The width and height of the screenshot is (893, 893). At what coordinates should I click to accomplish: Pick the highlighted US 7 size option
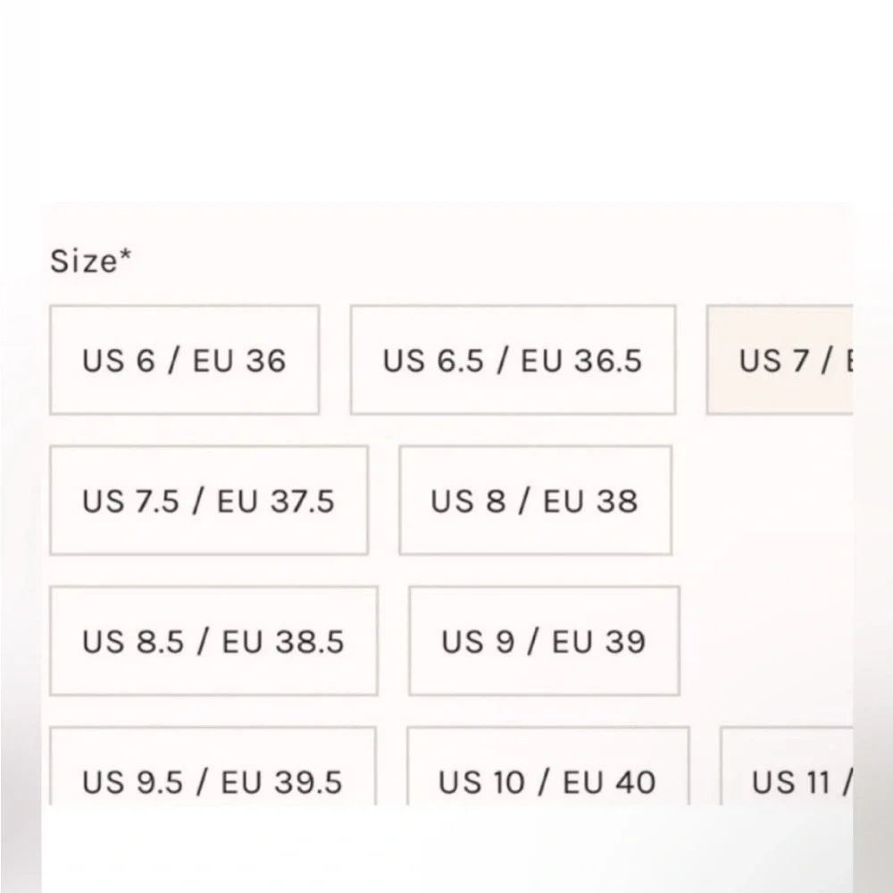tap(780, 360)
